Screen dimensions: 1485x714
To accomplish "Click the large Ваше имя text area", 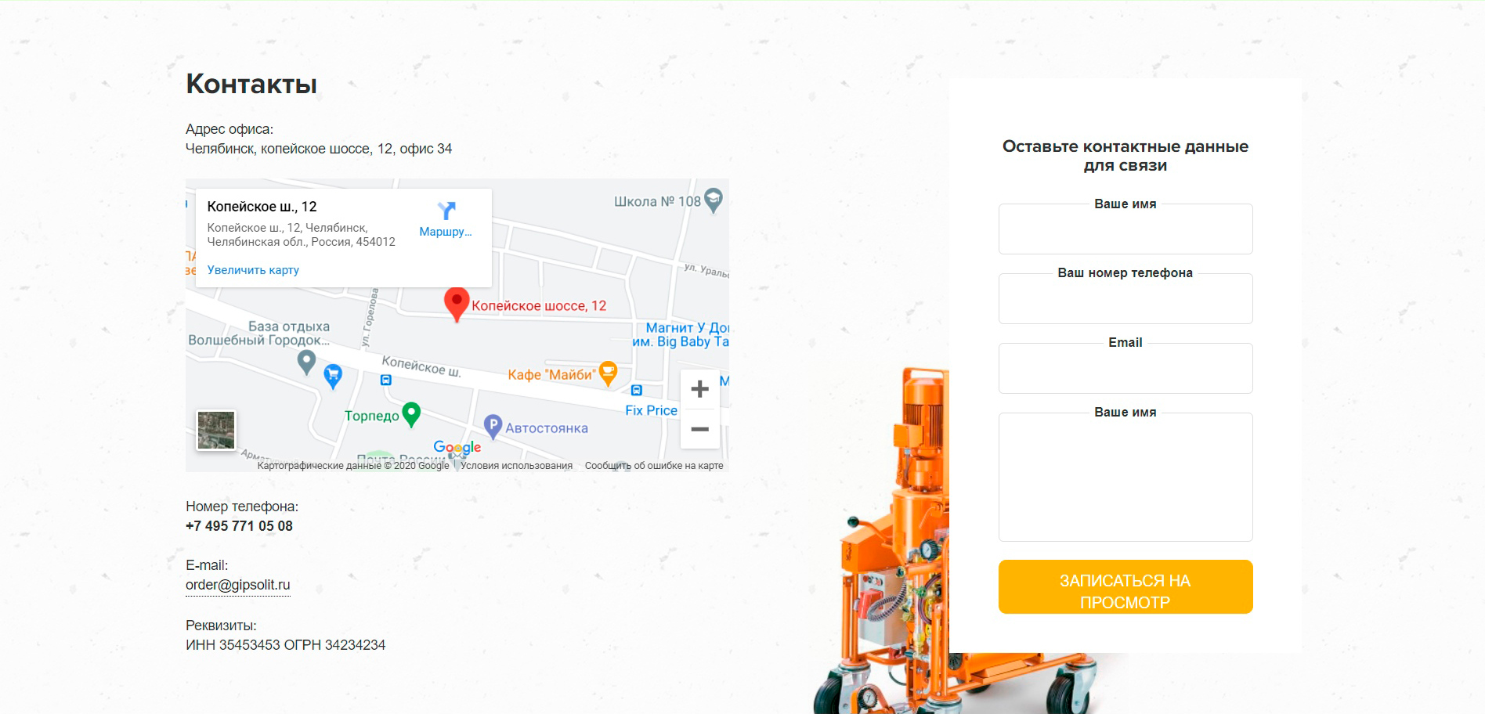I will [x=1125, y=477].
